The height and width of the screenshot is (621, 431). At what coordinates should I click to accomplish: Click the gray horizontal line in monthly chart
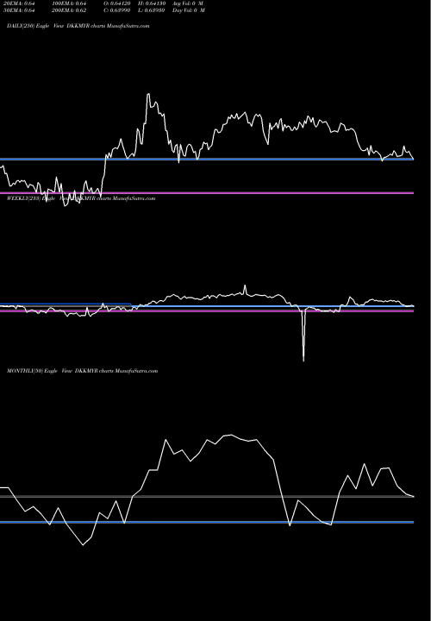pos(207,496)
